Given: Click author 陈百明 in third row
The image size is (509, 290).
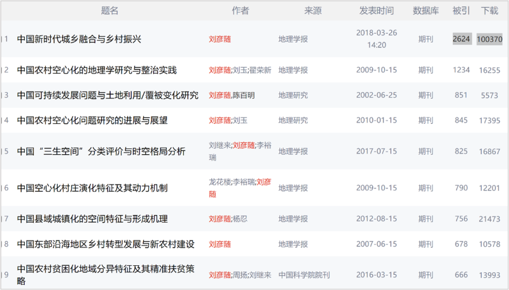Looking at the screenshot, I should click(x=244, y=95).
